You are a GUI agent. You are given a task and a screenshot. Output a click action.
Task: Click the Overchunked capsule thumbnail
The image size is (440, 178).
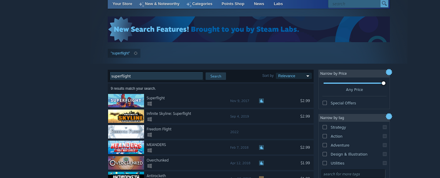[126, 163]
